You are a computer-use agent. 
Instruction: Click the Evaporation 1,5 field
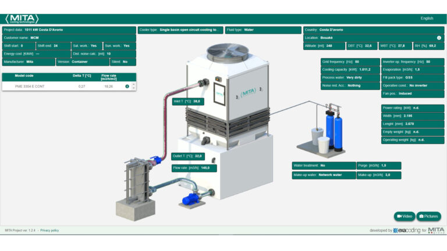pyautogui.click(x=413, y=70)
